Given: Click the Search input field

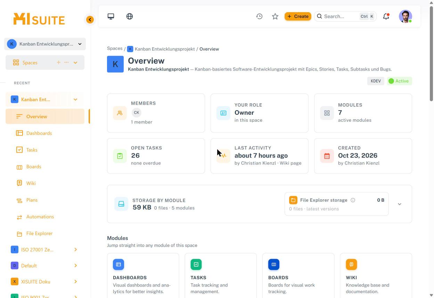Looking at the screenshot, I should click(345, 16).
